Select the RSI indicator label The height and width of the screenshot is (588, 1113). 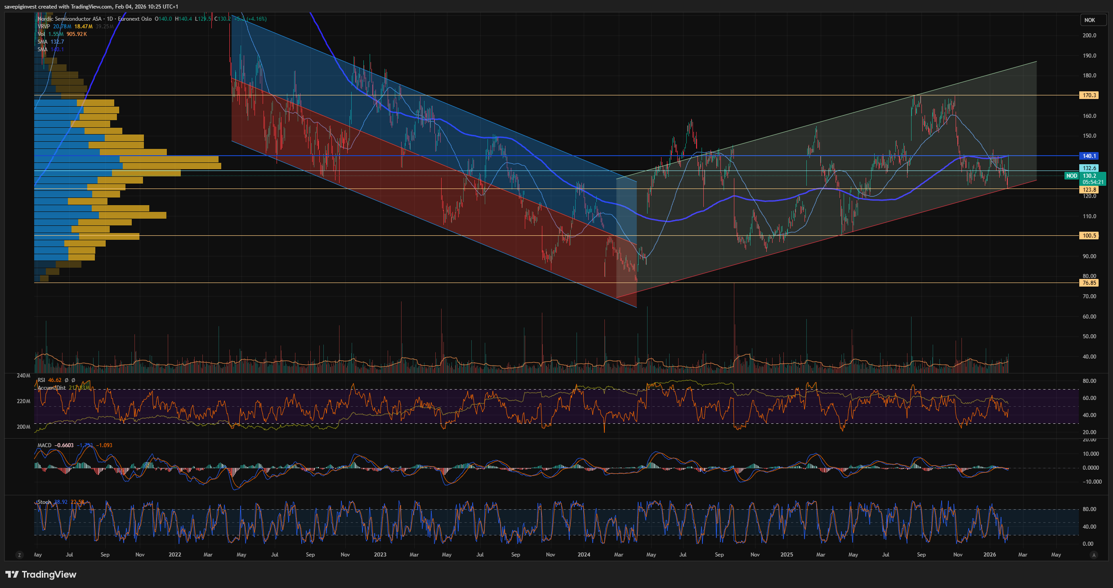[x=41, y=380]
